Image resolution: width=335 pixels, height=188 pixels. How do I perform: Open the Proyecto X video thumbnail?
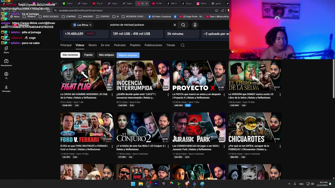[x=199, y=75]
